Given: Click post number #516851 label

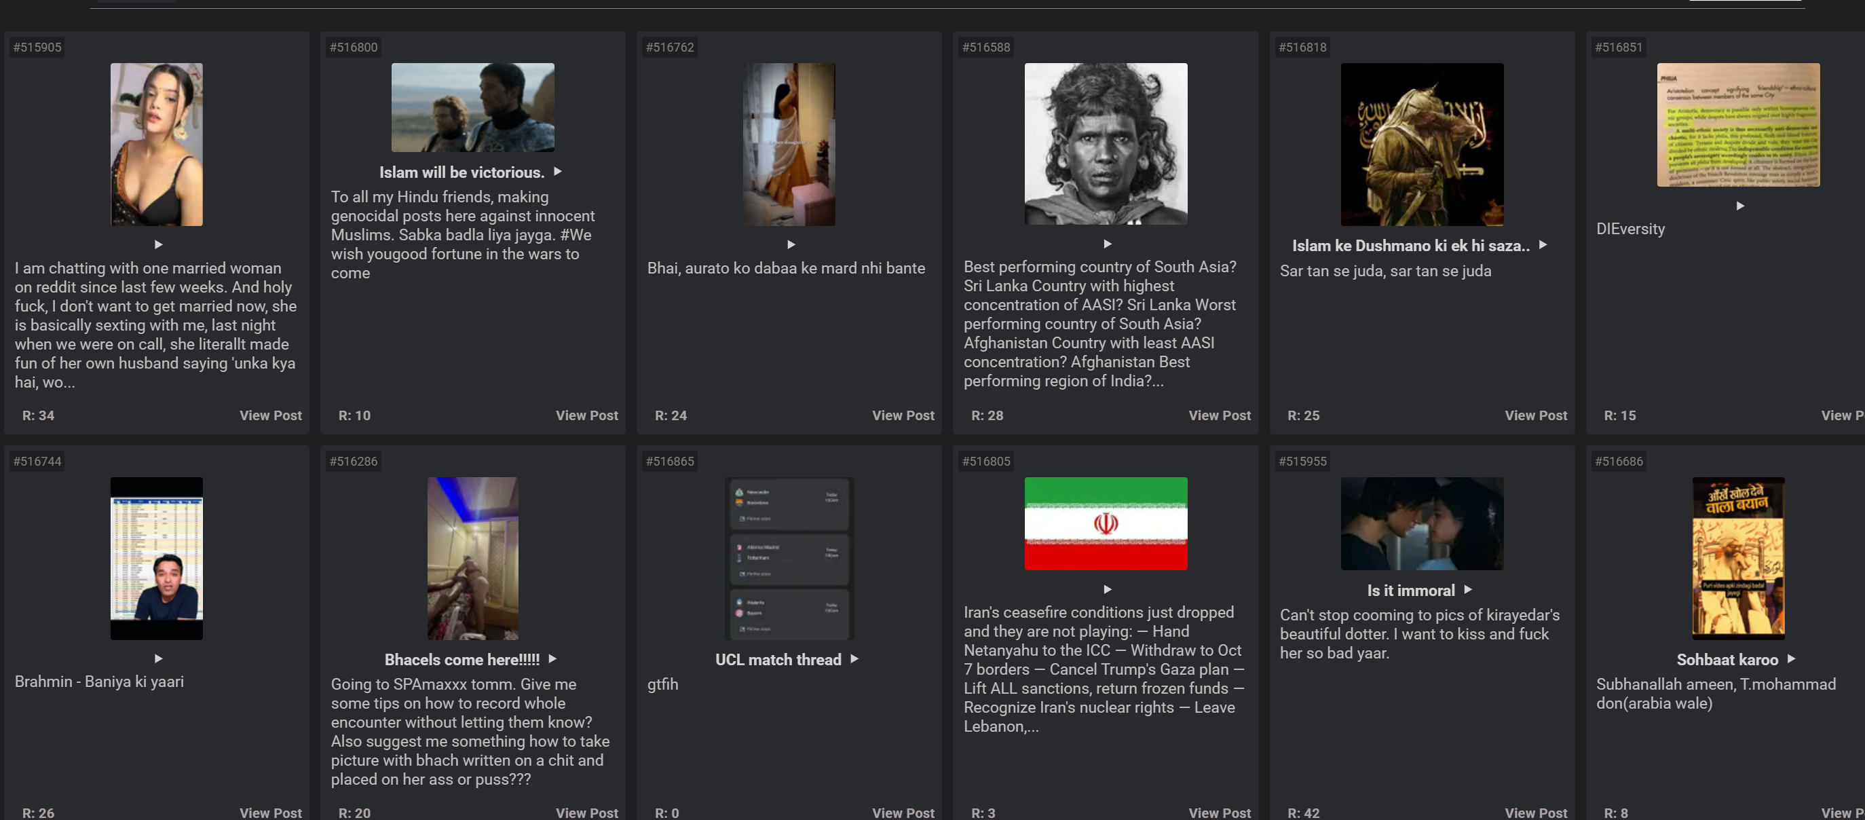Looking at the screenshot, I should click(1618, 47).
